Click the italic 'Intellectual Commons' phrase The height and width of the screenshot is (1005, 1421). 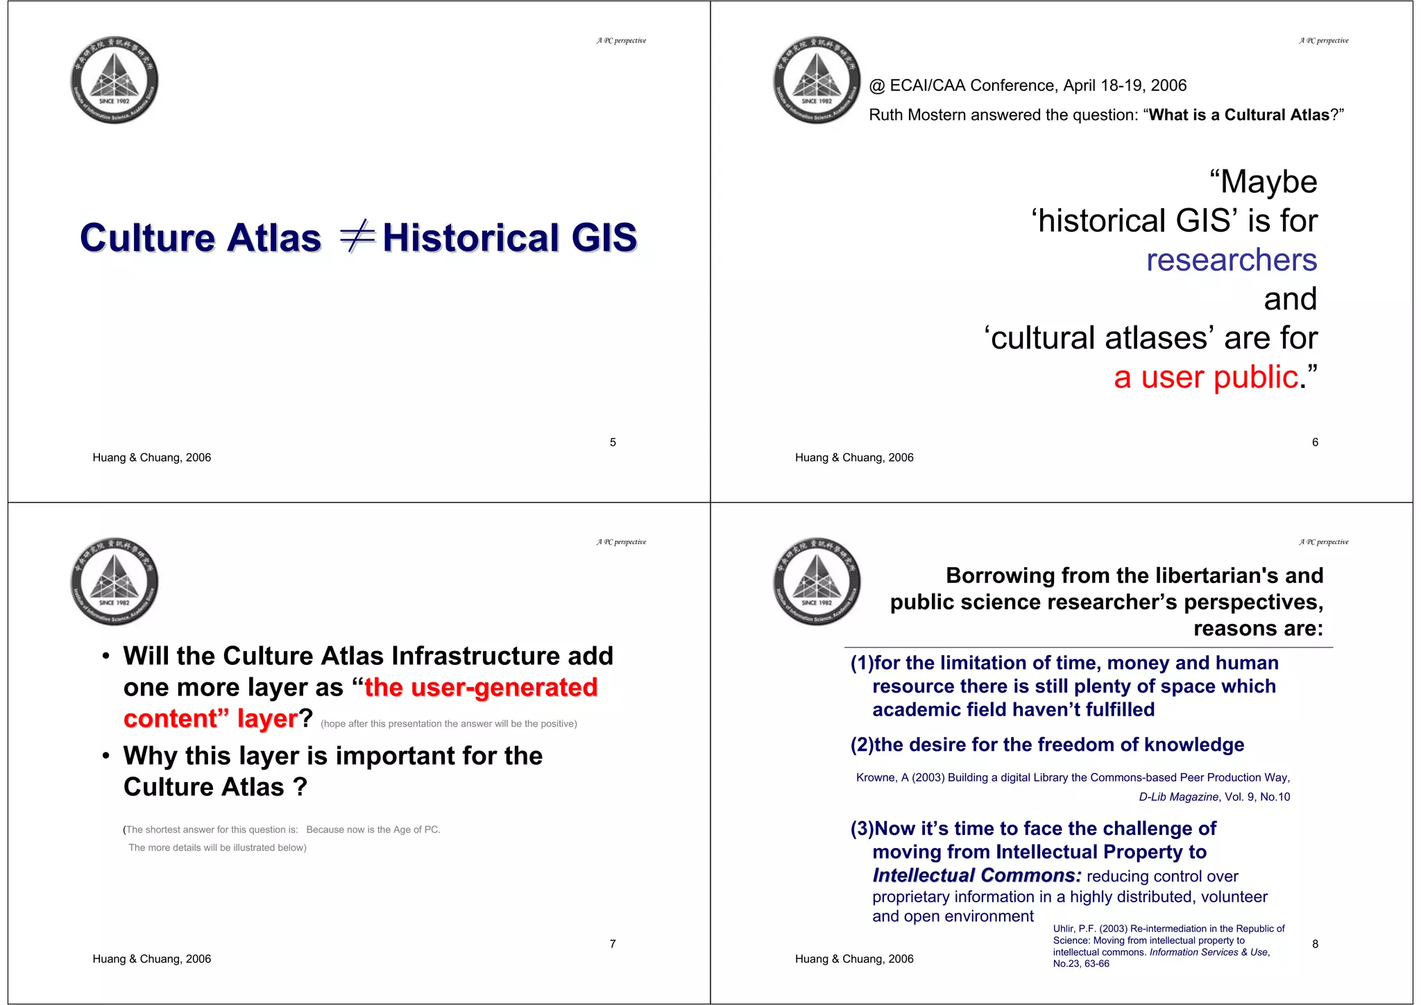point(976,875)
